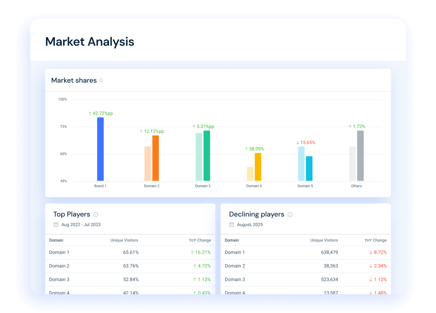This screenshot has width=436, height=313.
Task: Open the August, 2025 date selector
Action: click(x=250, y=224)
